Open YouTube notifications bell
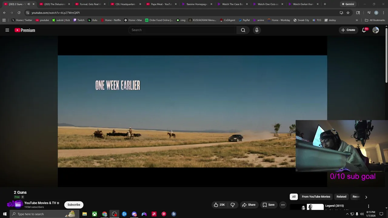 (x=364, y=30)
